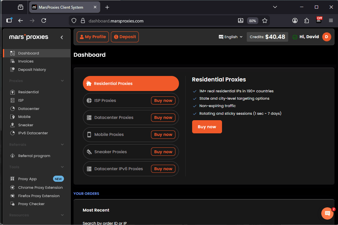Reload the current page
The image size is (338, 225).
pos(44,21)
